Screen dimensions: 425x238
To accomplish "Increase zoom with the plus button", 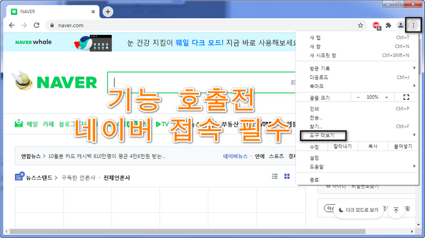I will coord(387,97).
